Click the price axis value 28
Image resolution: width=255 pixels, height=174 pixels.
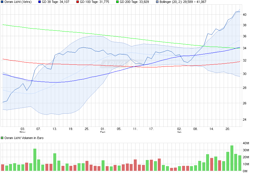[244, 88]
